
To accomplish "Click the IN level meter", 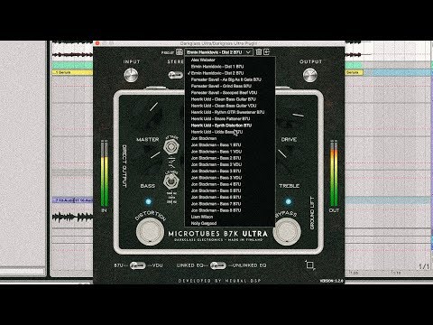I will tap(104, 173).
